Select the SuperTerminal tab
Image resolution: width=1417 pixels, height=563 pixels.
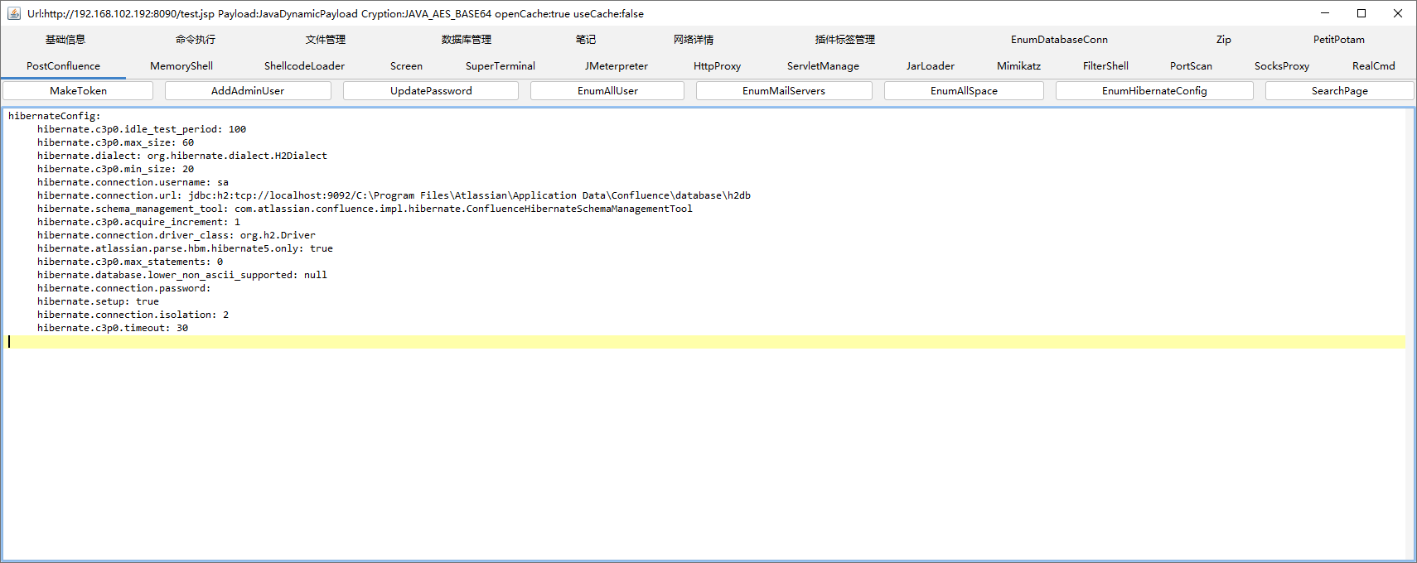coord(500,66)
